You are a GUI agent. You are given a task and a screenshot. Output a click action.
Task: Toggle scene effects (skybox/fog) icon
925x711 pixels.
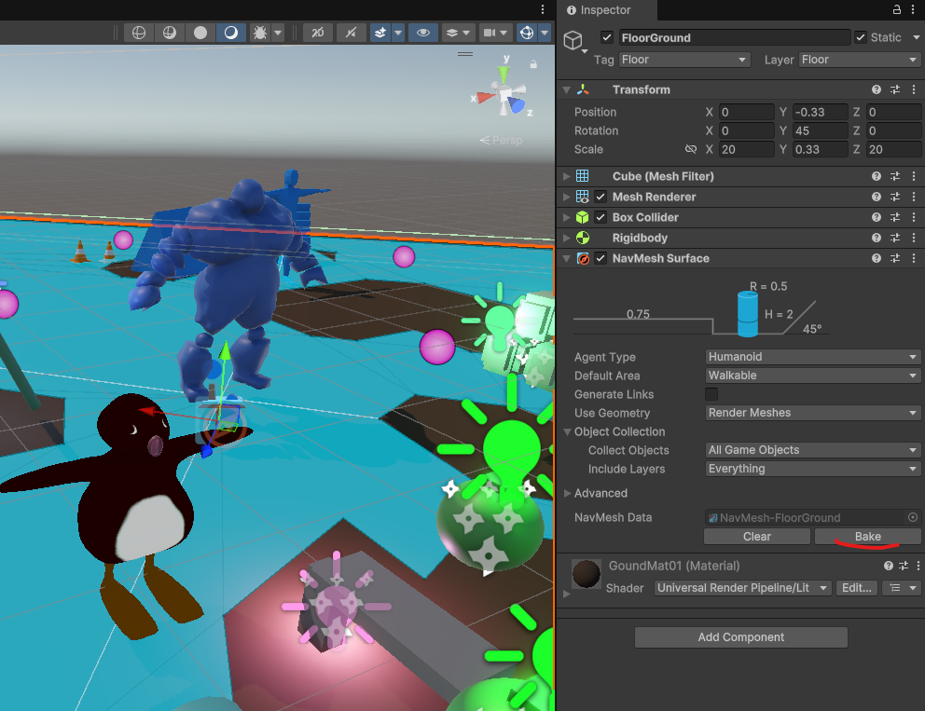[380, 33]
